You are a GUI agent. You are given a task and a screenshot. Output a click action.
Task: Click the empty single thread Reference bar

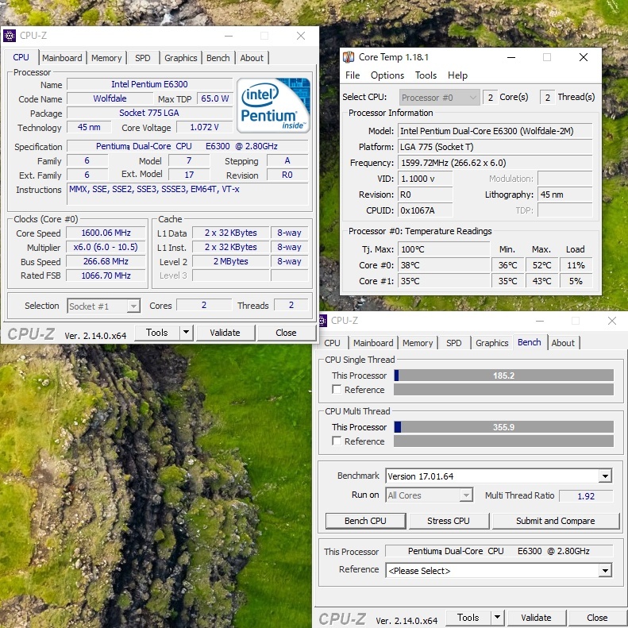pos(504,389)
